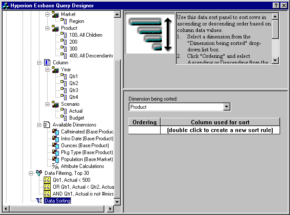Click the new sort rule placeholder row
Image resolution: width=290 pixels, height=215 pixels.
(x=220, y=130)
